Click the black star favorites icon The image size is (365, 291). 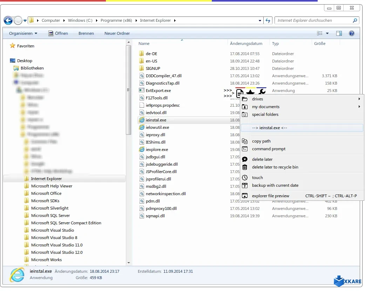250,92
